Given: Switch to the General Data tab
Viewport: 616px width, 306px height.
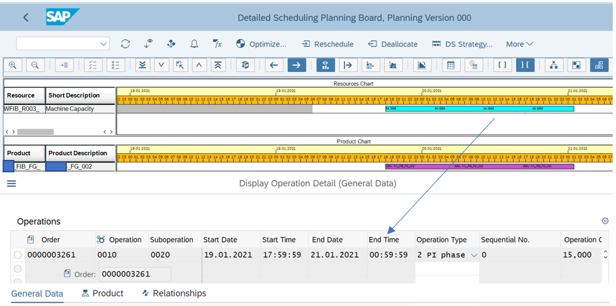Looking at the screenshot, I should click(37, 294).
